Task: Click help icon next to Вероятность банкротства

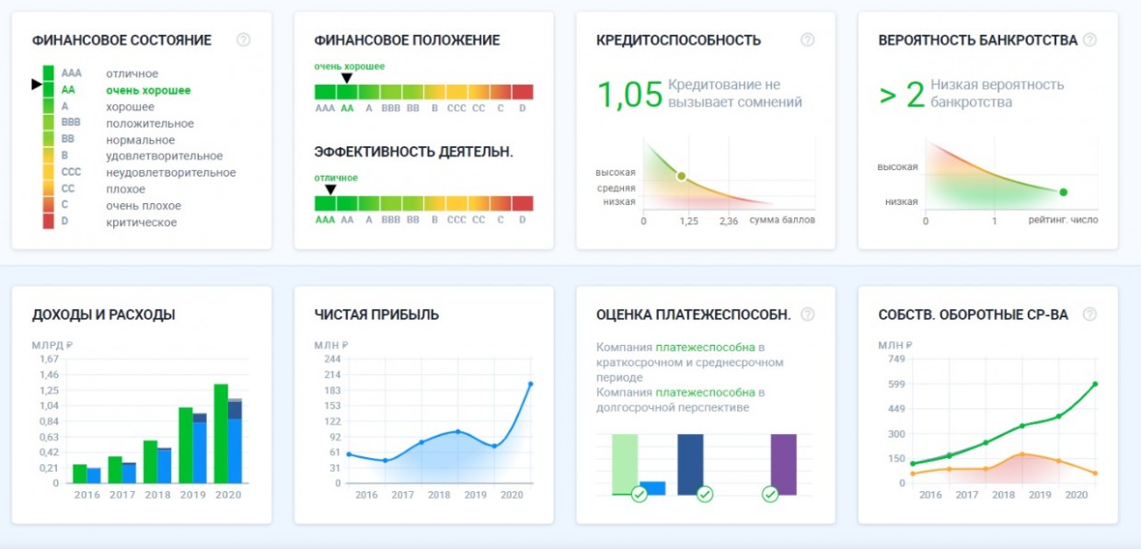Action: 1089,40
